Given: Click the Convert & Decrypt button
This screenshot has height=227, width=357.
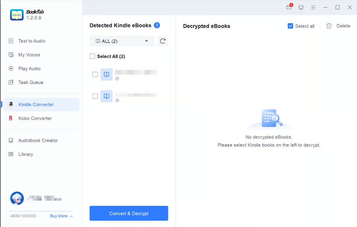Looking at the screenshot, I should click(x=129, y=213).
